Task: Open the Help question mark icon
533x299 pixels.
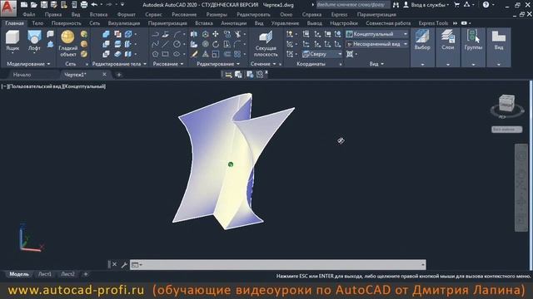Action: pyautogui.click(x=486, y=5)
